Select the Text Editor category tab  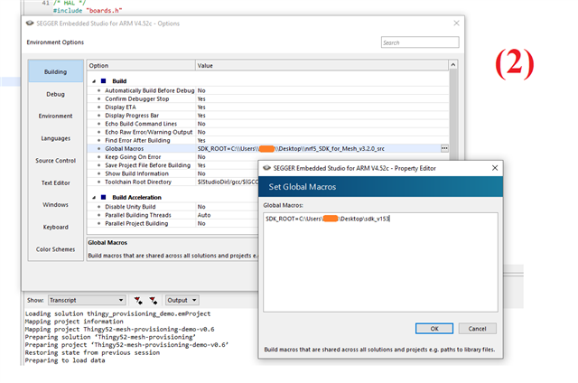click(56, 182)
